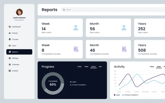Image resolution: width=165 pixels, height=103 pixels.
Task: Open the Week 8 Completed courses card
Action: coord(60,49)
